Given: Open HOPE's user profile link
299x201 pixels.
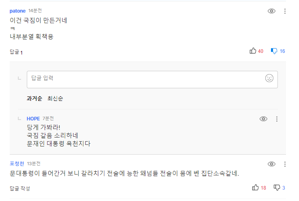Looking at the screenshot, I should (x=33, y=118).
